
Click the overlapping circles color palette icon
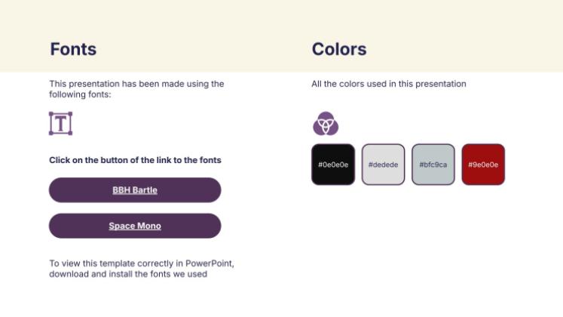coord(326,123)
